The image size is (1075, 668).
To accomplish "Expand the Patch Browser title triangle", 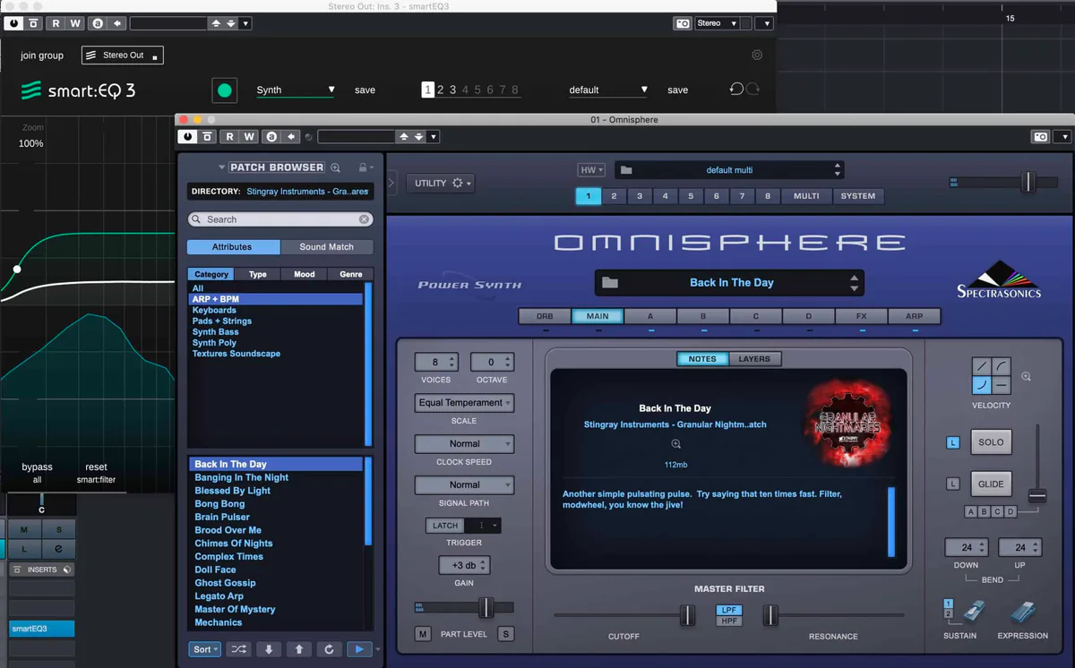I will (221, 167).
